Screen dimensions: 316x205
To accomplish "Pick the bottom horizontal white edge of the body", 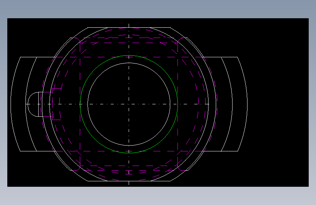I will tap(129, 181).
